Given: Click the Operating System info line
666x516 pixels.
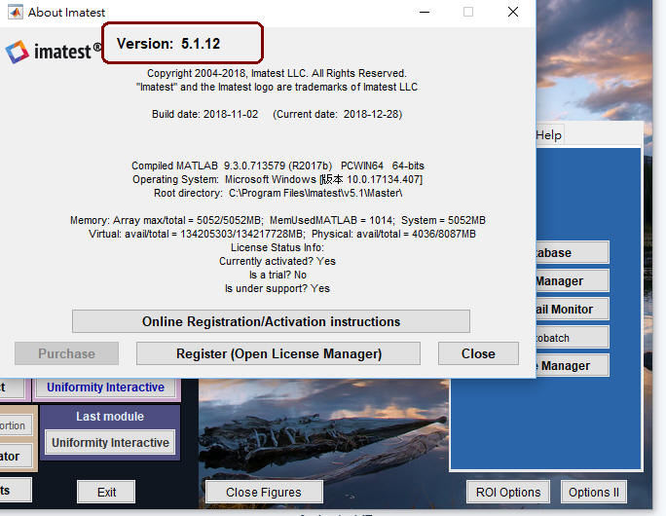Looking at the screenshot, I should (x=277, y=179).
